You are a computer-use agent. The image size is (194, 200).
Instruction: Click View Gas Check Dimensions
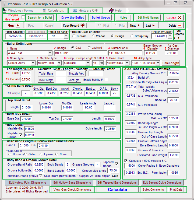pos(72,190)
